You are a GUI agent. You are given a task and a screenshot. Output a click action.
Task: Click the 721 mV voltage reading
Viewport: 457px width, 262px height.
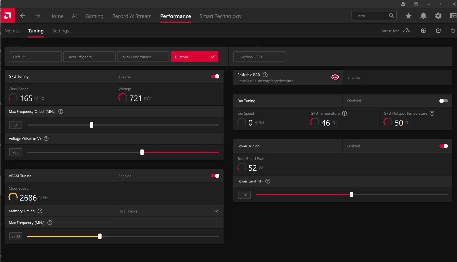pos(140,98)
